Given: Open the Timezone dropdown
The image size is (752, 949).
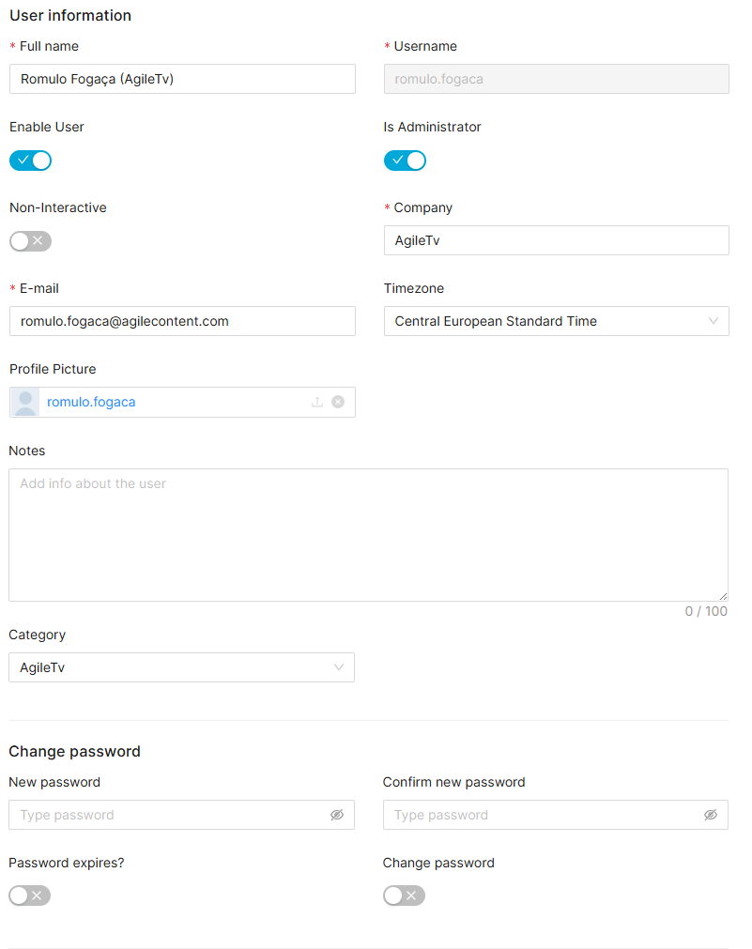Looking at the screenshot, I should tap(545, 321).
